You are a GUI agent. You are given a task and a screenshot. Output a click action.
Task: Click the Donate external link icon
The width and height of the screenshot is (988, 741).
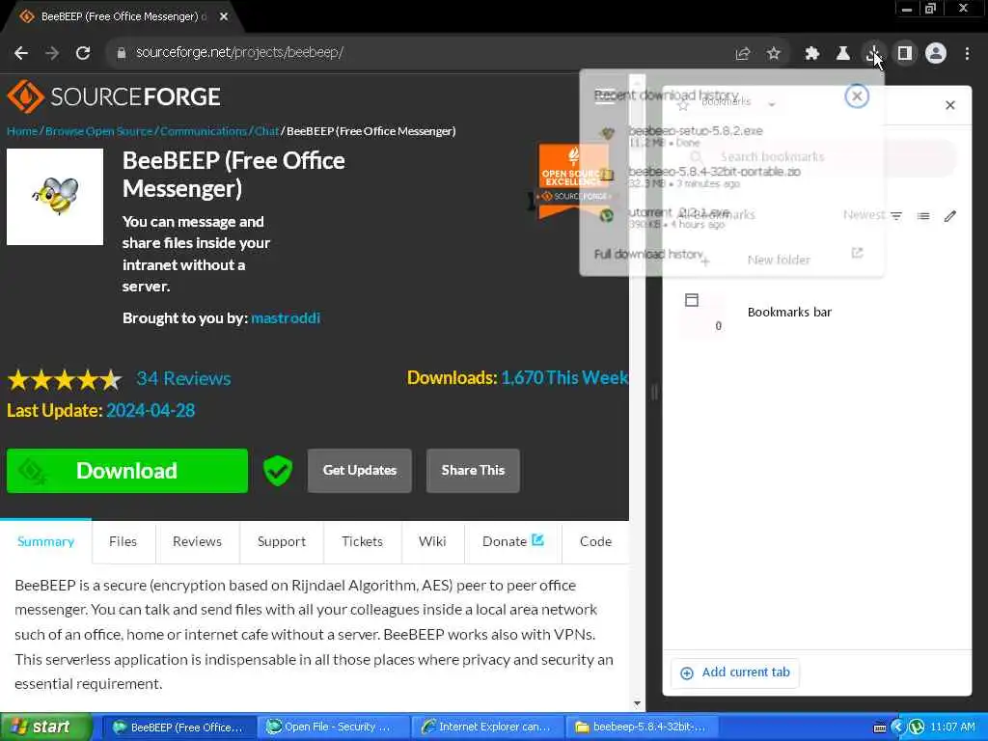click(x=537, y=540)
